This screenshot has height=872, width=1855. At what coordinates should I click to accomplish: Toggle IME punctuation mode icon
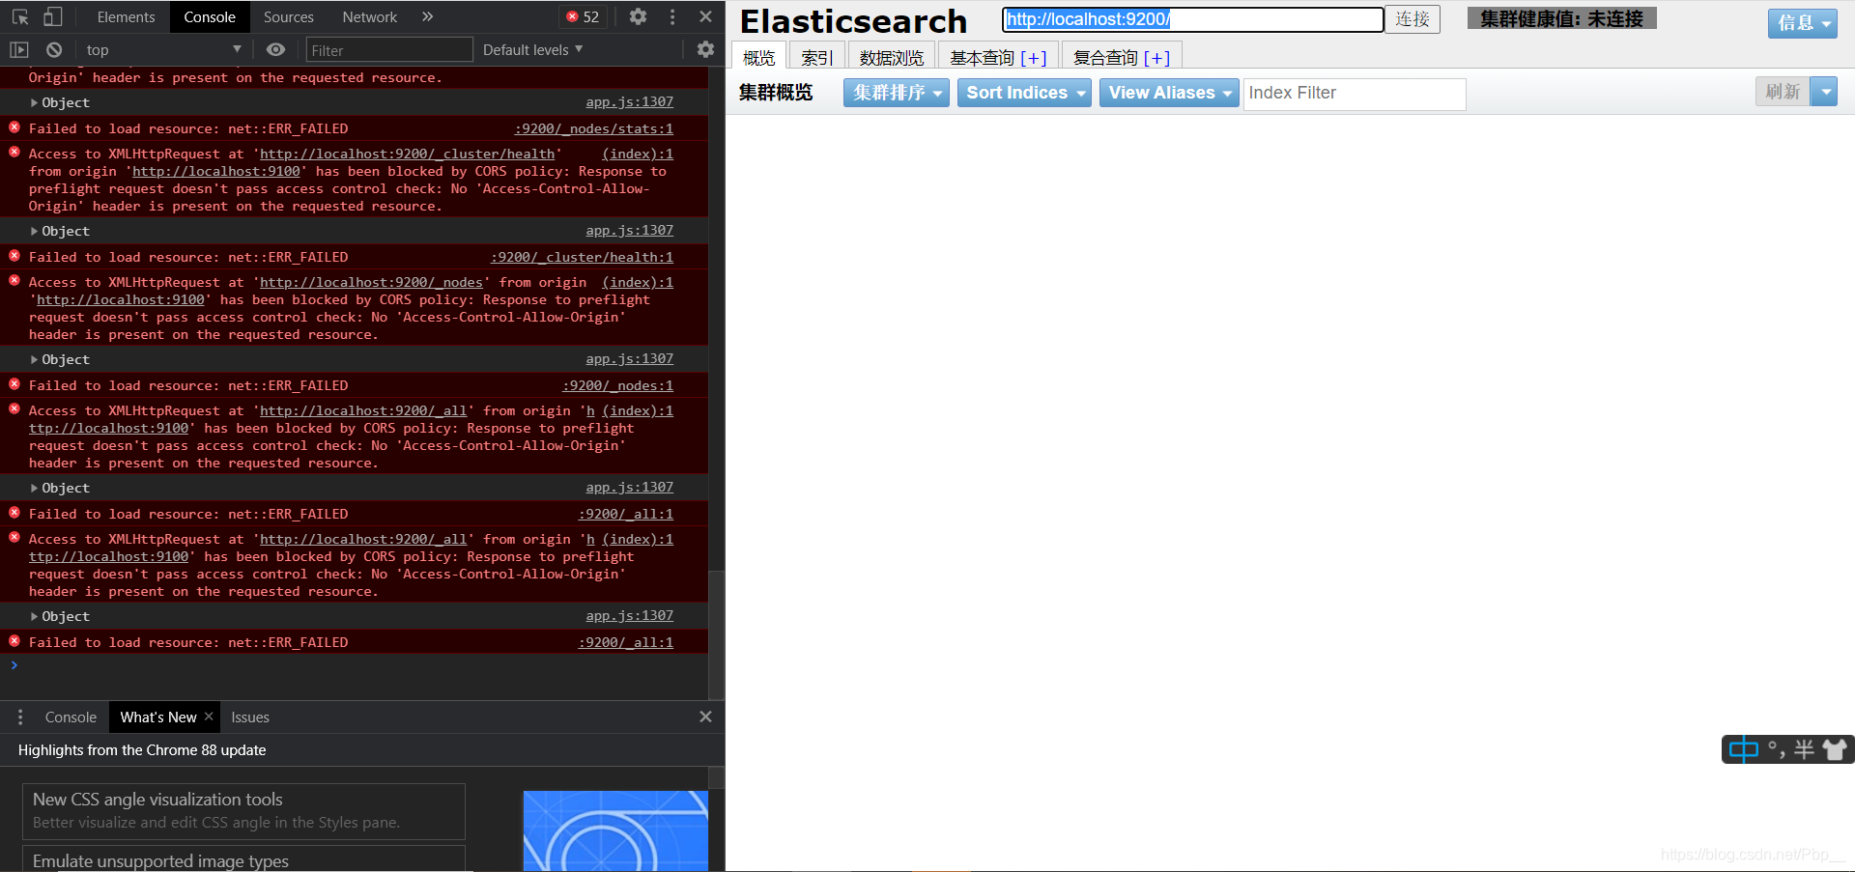click(x=1776, y=749)
